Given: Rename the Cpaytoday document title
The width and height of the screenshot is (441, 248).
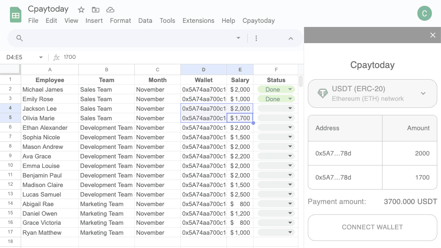Looking at the screenshot, I should coord(48,9).
